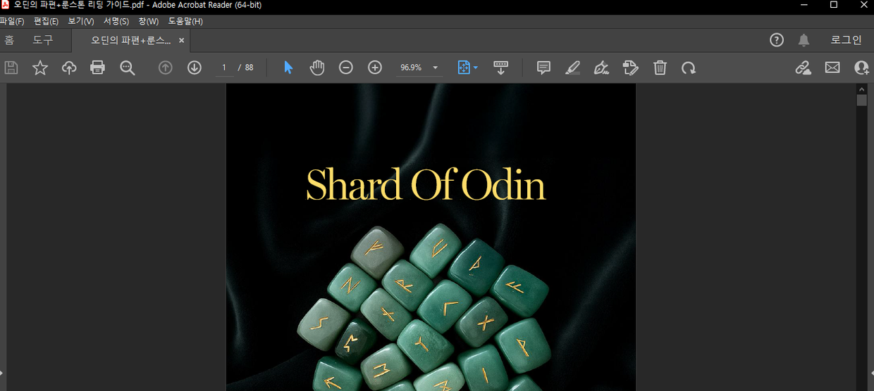
Task: Click the 로그인 button
Action: click(x=846, y=40)
